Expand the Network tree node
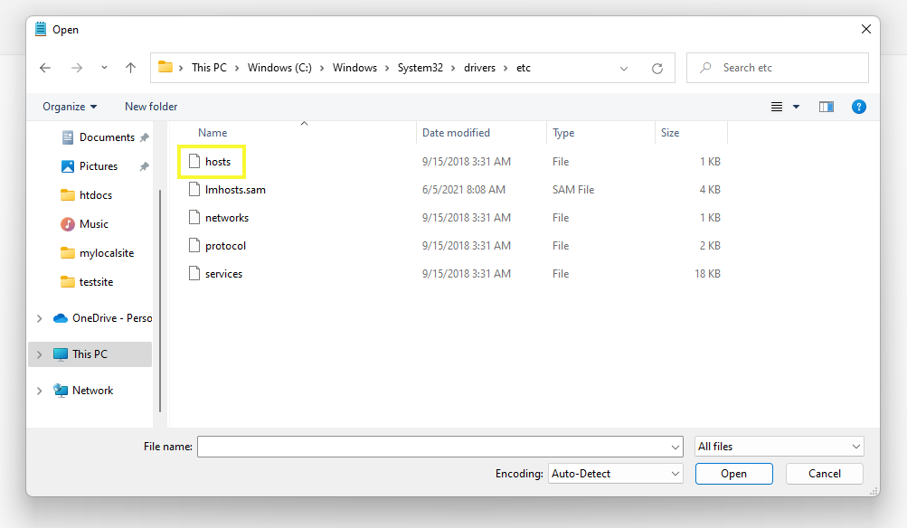 (x=39, y=391)
